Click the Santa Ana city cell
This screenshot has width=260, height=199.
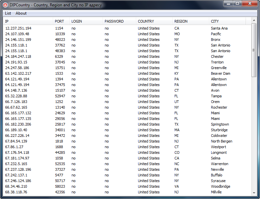pos(219,28)
